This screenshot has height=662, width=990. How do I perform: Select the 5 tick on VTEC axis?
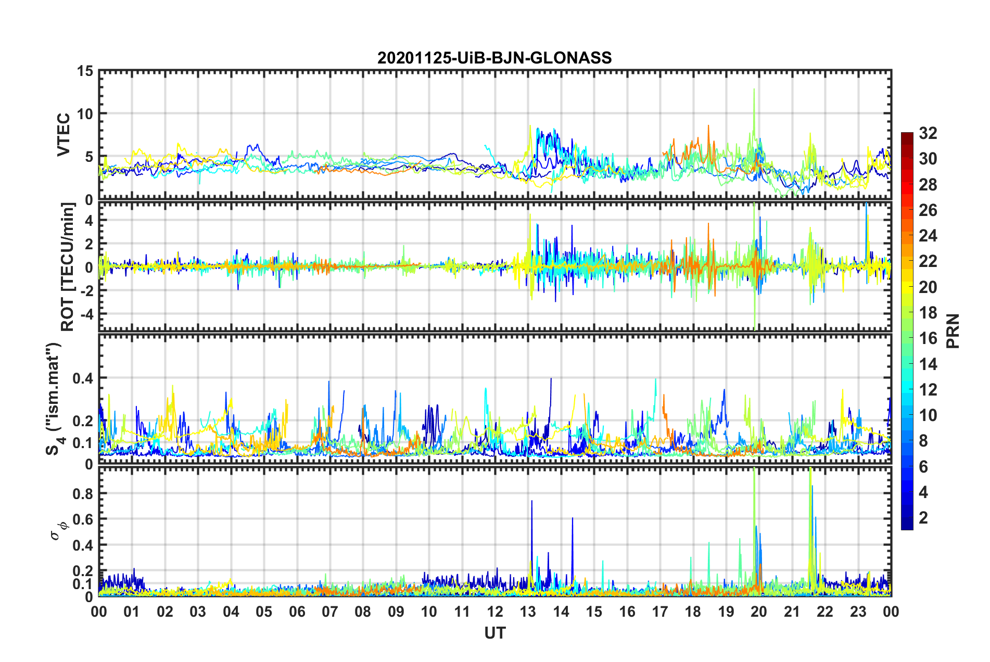tap(89, 157)
